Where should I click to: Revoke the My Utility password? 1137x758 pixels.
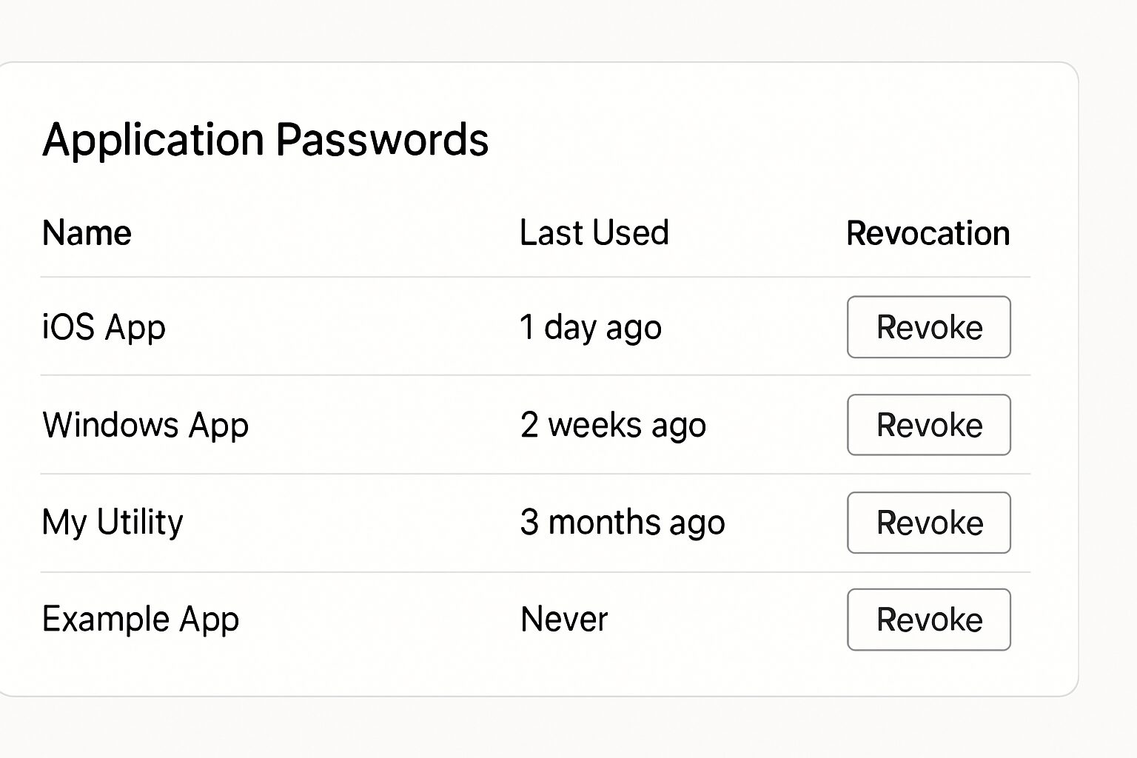pyautogui.click(x=928, y=522)
